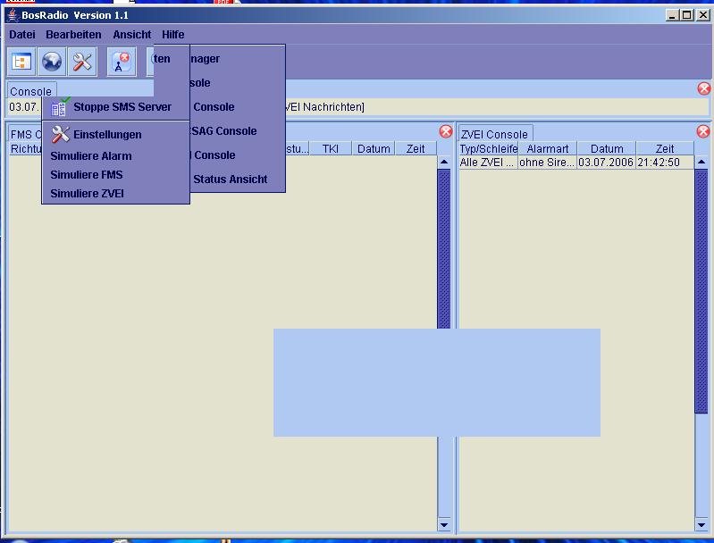
Task: Choose Simuliere ZVEI menu entry
Action: coord(88,194)
